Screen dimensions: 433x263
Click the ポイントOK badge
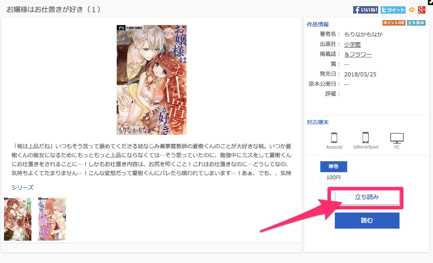[x=394, y=23]
